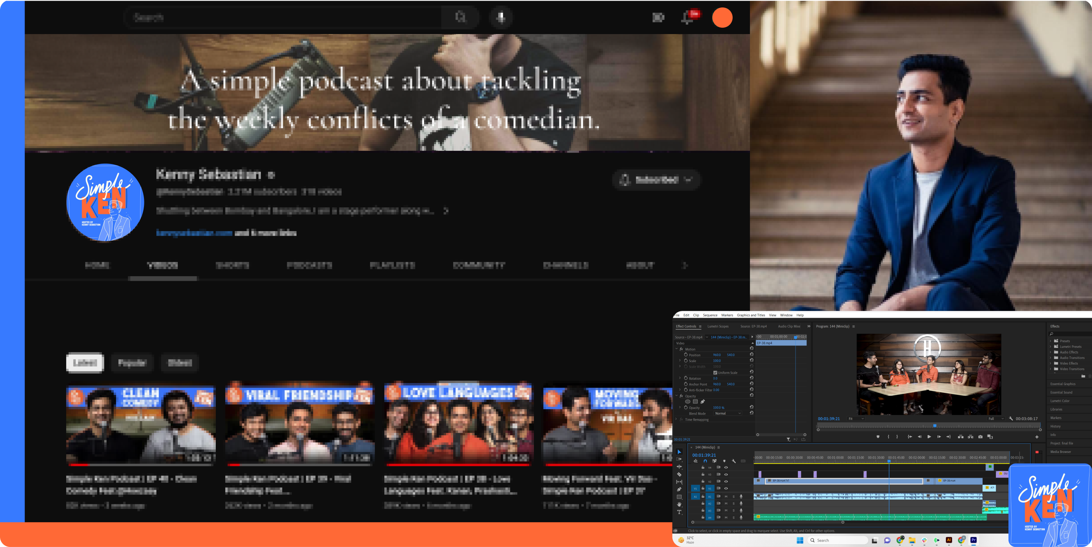This screenshot has height=547, width=1092.
Task: Expand the Time Remapping effect
Action: pos(676,420)
